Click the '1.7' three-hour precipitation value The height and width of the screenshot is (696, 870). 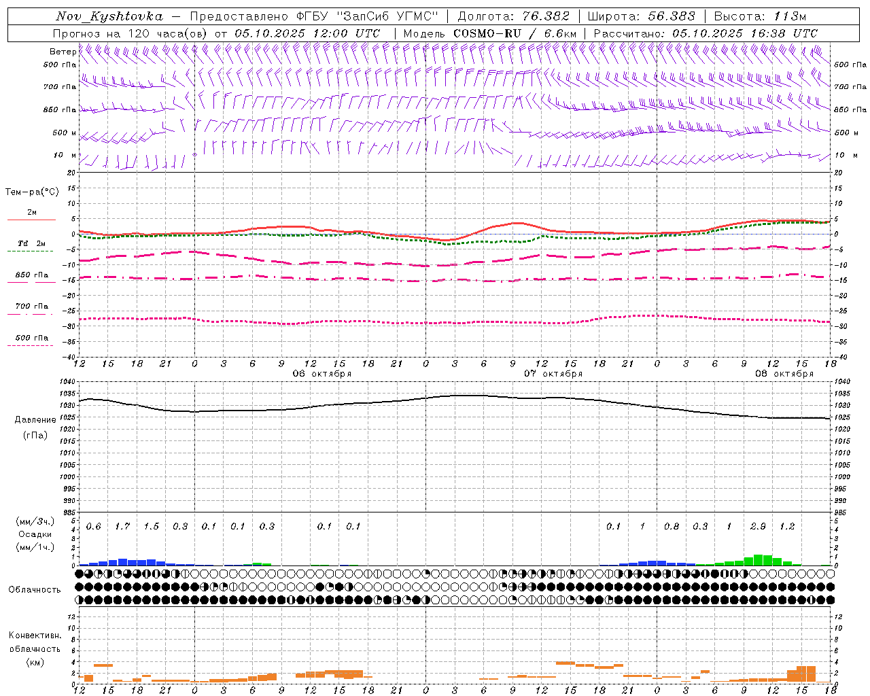(122, 527)
